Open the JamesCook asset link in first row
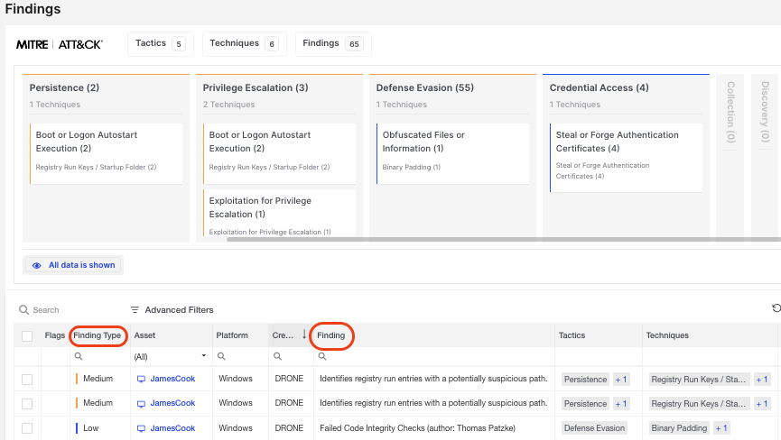Image resolution: width=781 pixels, height=440 pixels. click(x=172, y=380)
